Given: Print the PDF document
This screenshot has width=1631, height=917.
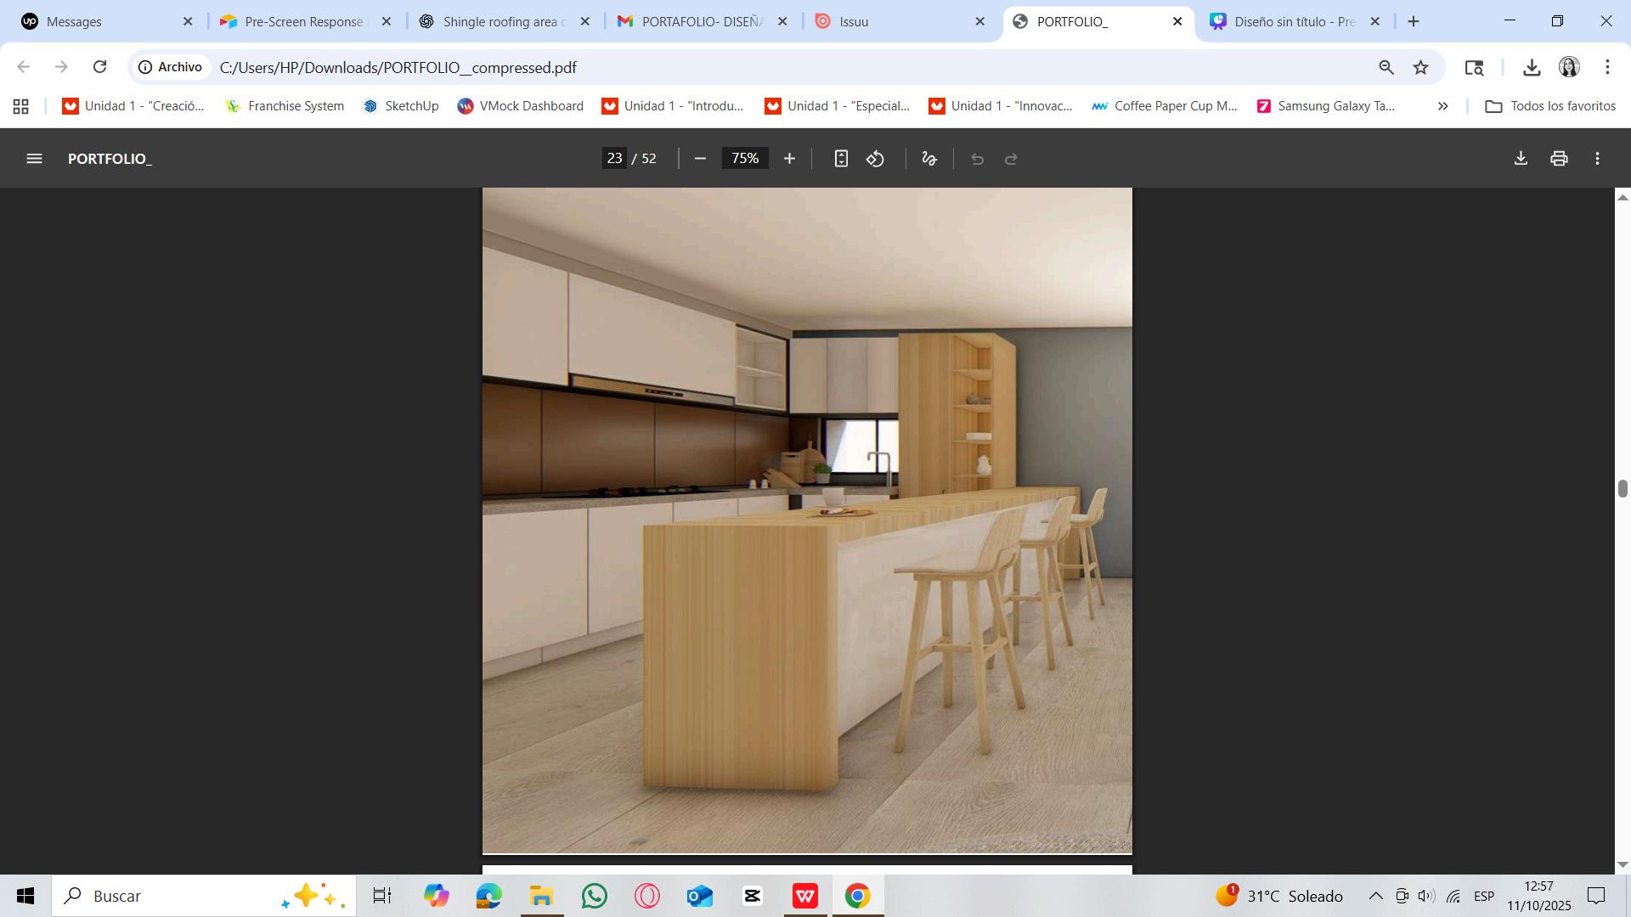Looking at the screenshot, I should (x=1559, y=159).
